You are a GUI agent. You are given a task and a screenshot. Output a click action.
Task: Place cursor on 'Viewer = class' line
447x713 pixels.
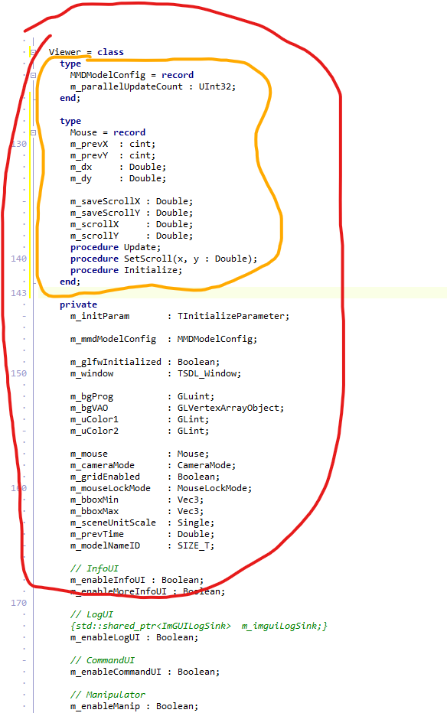pyautogui.click(x=86, y=52)
